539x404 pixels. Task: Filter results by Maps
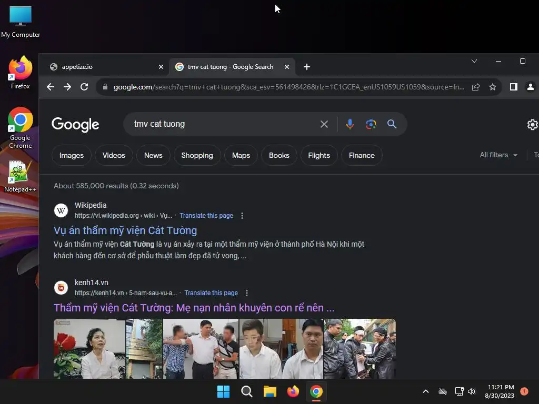[241, 155]
